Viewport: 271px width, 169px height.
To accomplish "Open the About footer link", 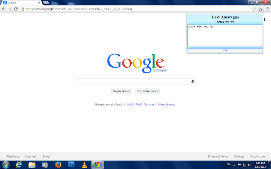I will click(46, 156).
